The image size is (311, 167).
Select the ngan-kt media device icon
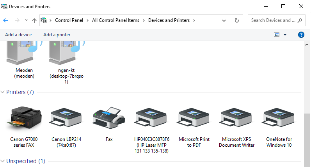point(67,53)
